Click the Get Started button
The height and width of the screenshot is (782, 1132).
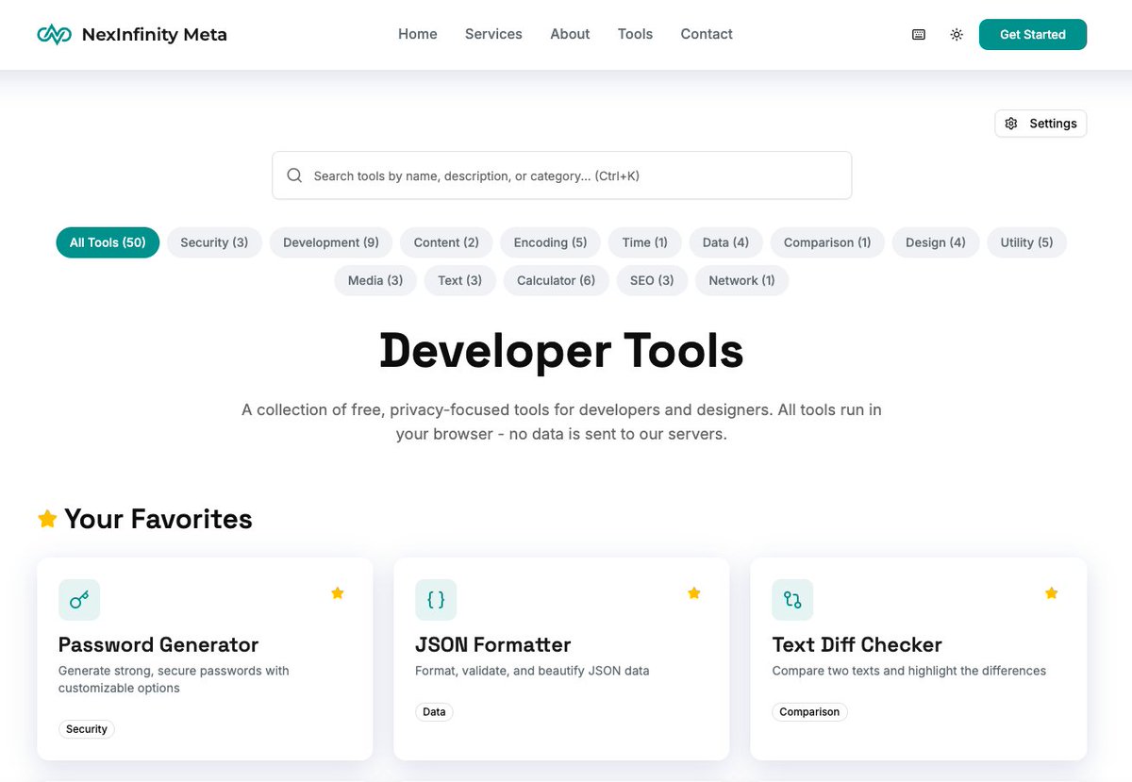1033,35
